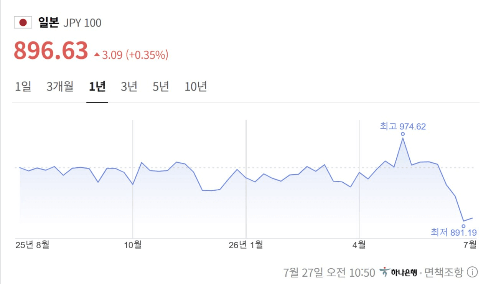491x284 pixels.
Task: Click the highest point marker 974.62
Action: coord(403,134)
